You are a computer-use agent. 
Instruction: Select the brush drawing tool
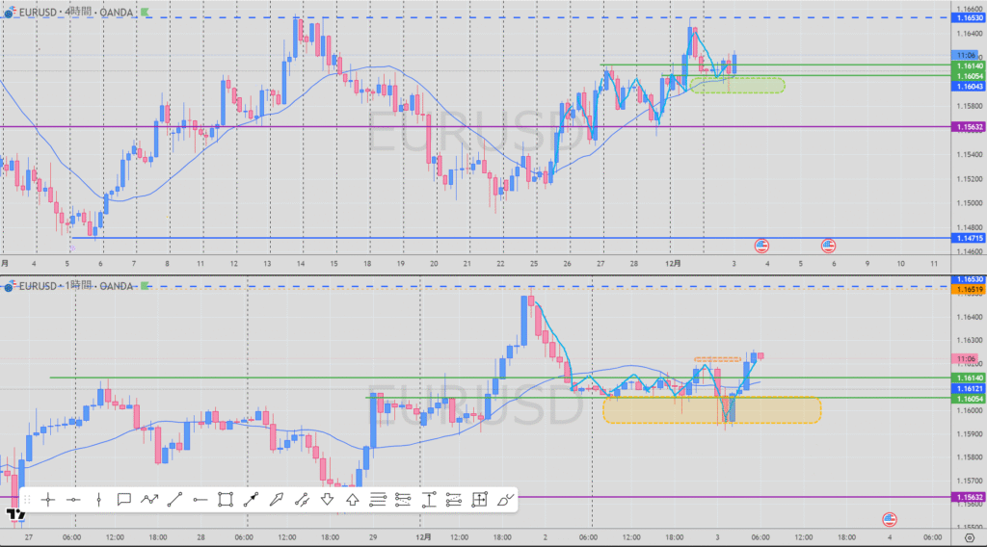(x=505, y=499)
